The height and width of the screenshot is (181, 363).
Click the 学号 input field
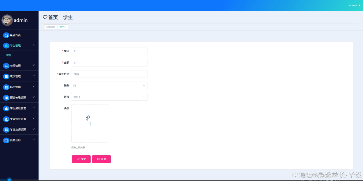[x=109, y=51]
